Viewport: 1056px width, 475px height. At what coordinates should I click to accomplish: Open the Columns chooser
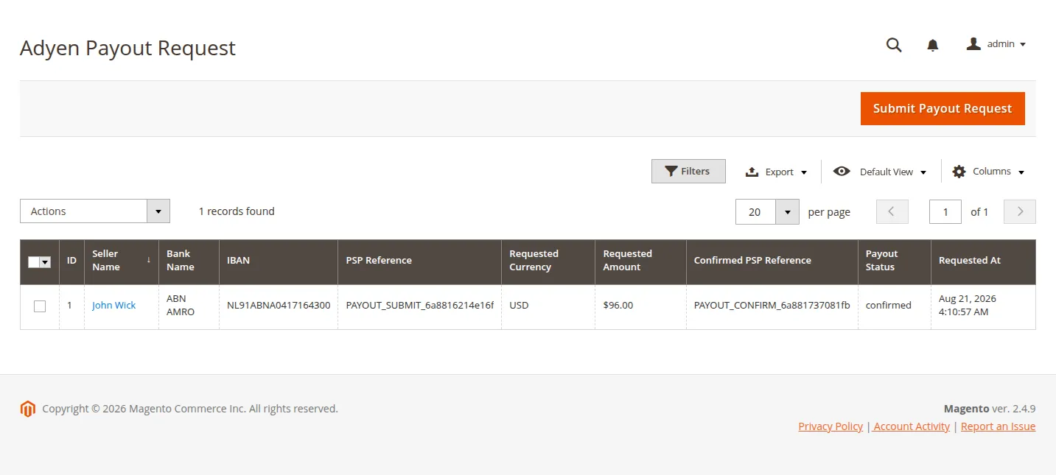tap(988, 172)
